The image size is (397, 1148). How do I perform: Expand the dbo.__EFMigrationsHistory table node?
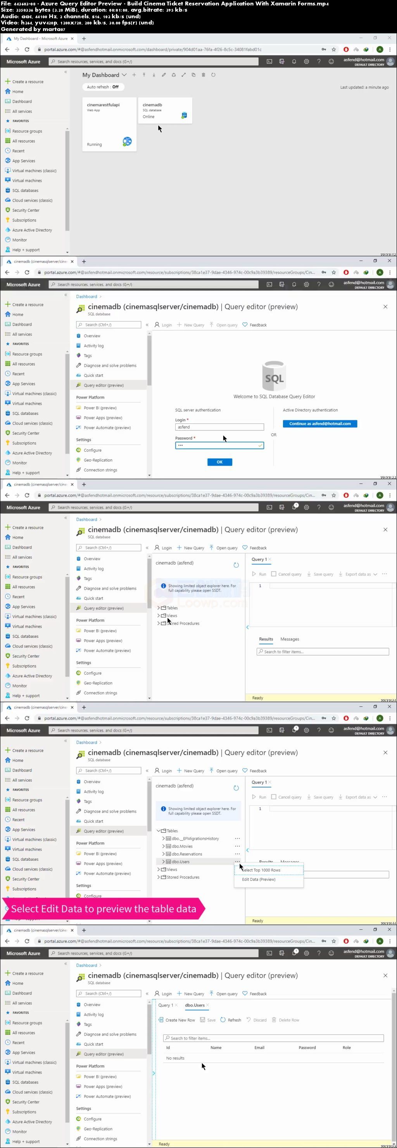click(163, 838)
